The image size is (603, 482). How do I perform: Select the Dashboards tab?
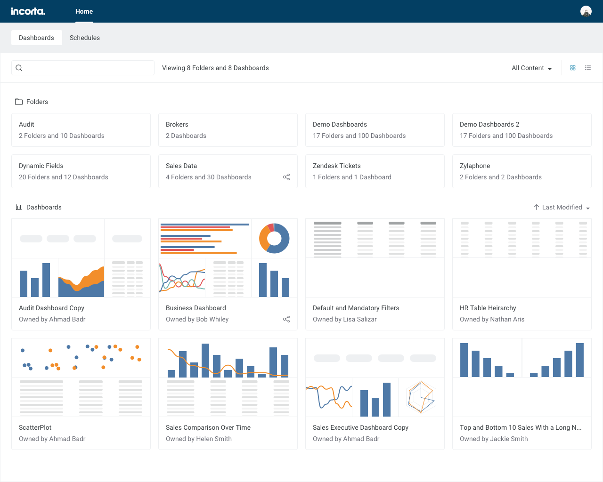pyautogui.click(x=37, y=38)
